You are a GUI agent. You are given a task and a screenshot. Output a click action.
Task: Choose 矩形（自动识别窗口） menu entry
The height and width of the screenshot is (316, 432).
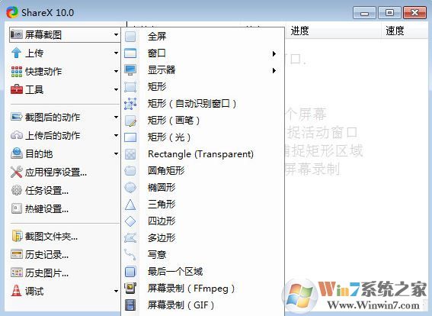click(x=203, y=104)
